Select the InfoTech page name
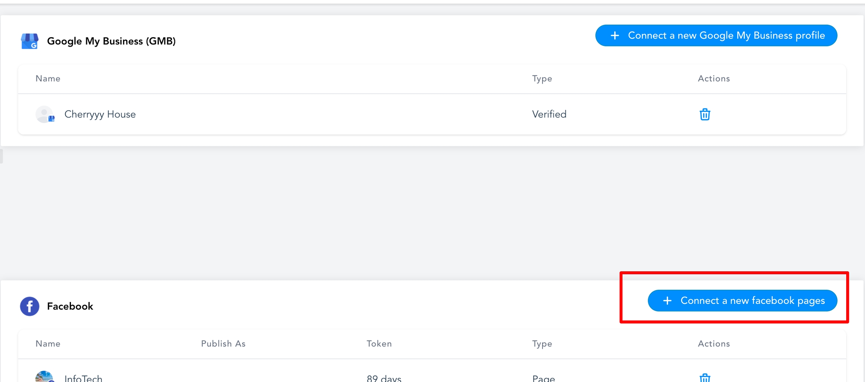 [x=83, y=378]
